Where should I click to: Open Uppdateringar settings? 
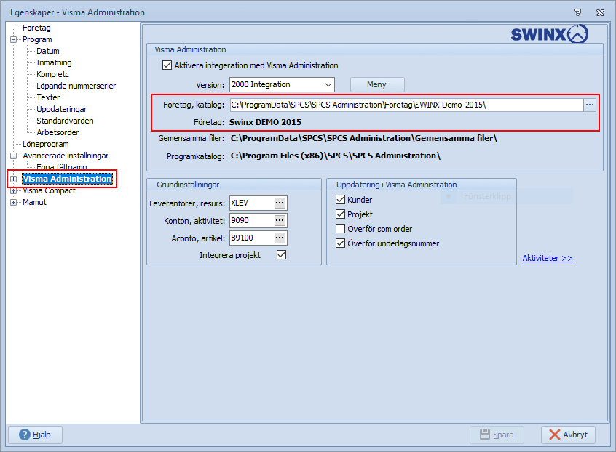coord(62,109)
